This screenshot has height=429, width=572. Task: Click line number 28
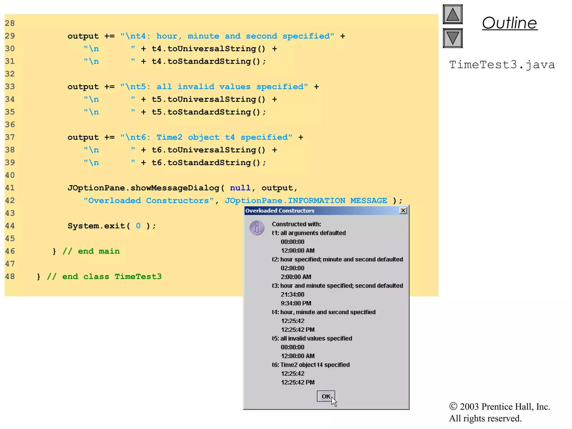10,23
